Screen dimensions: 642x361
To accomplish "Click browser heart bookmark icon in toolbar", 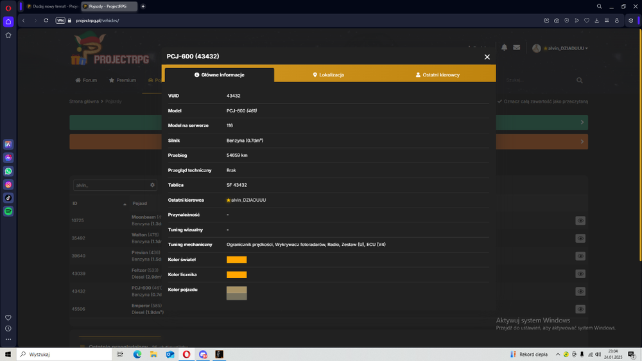I will coord(587,21).
